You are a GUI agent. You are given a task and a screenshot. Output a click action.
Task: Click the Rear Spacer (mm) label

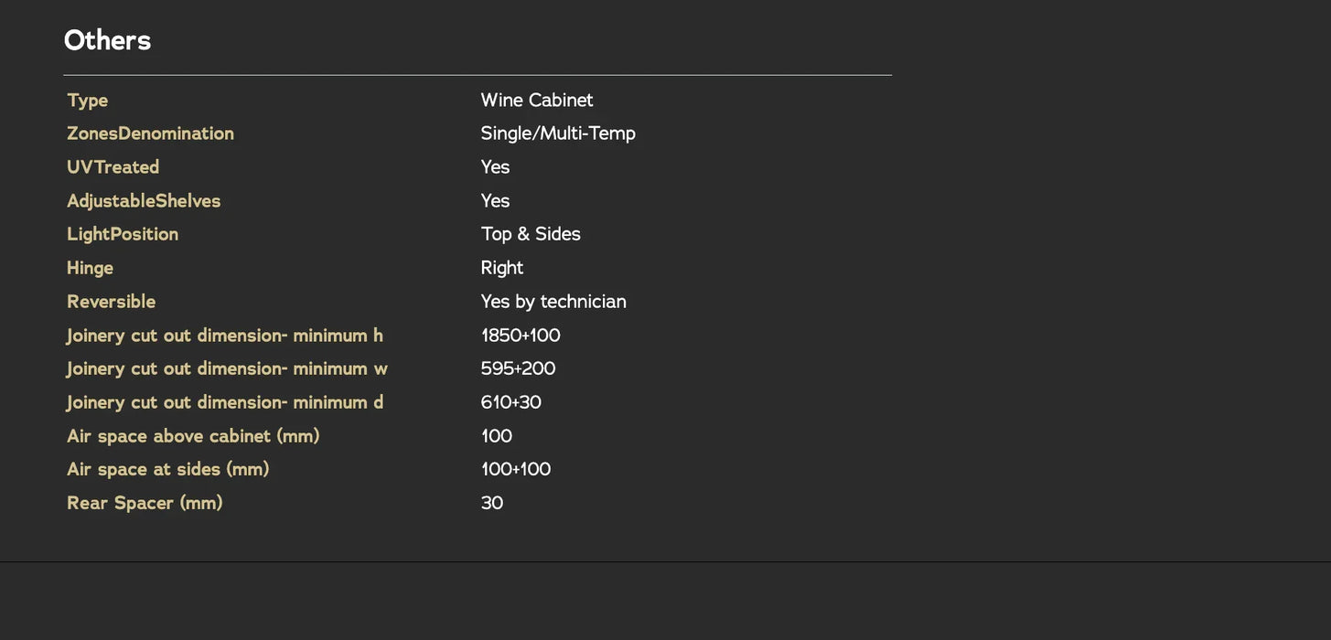tap(145, 503)
